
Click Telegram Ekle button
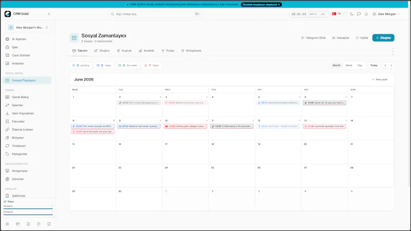[x=313, y=37]
